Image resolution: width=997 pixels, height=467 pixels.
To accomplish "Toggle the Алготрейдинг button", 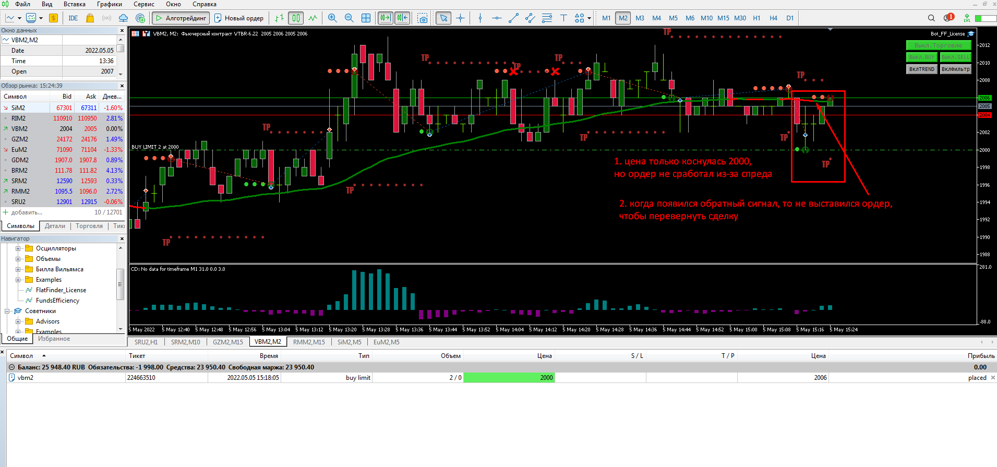I will tap(181, 18).
